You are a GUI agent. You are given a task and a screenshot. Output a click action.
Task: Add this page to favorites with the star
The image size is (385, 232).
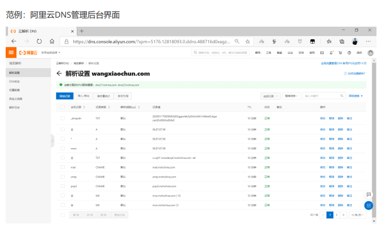pyautogui.click(x=248, y=41)
